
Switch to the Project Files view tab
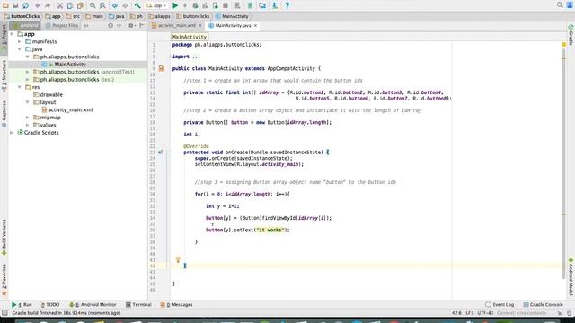tap(62, 26)
